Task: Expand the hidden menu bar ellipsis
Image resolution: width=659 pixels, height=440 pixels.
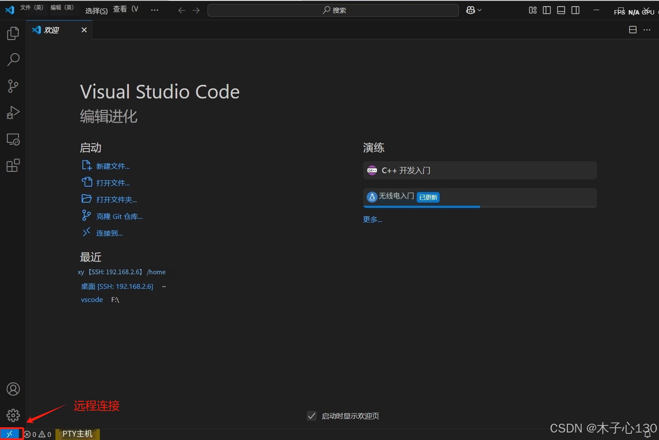Action: pos(155,10)
